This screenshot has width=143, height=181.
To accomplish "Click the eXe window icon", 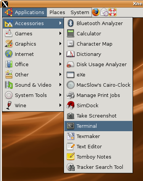I will point(71,75).
